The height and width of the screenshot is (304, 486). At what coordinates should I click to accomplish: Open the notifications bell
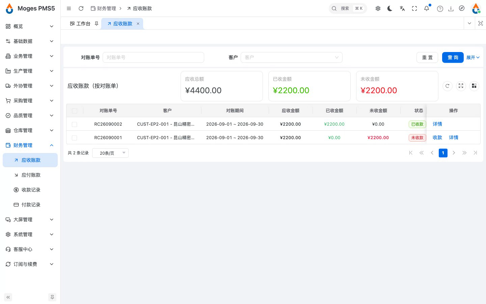[x=427, y=8]
